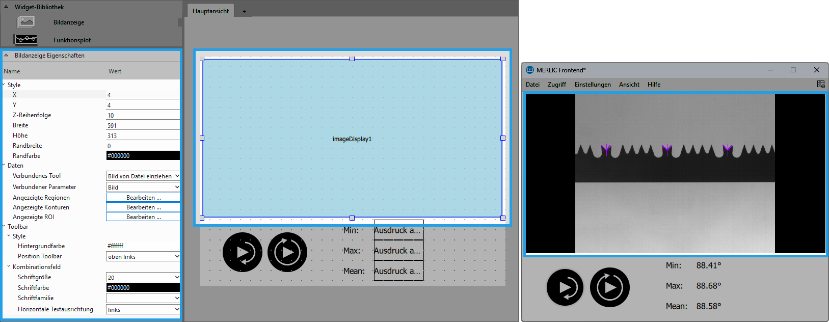Click the Randfarbe black color swatch
This screenshot has height=322, width=829.
click(143, 156)
